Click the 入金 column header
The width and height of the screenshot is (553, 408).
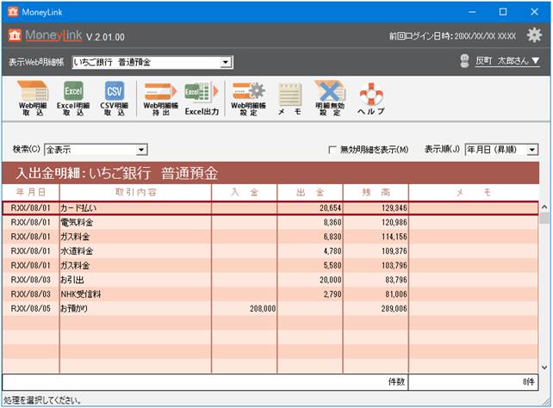(245, 192)
